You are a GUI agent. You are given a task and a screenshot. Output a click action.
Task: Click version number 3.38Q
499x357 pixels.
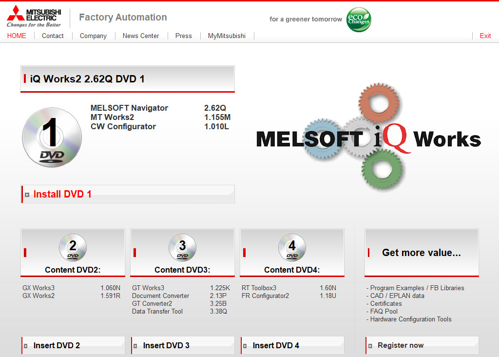point(218,311)
